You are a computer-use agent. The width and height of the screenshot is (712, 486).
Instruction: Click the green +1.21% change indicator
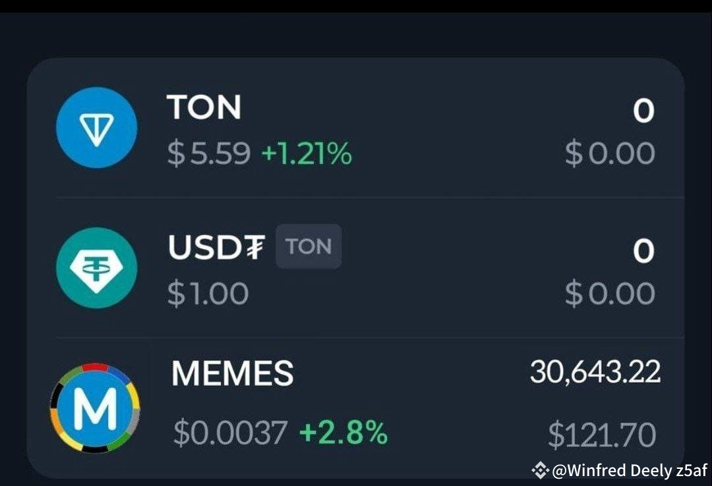pos(308,153)
